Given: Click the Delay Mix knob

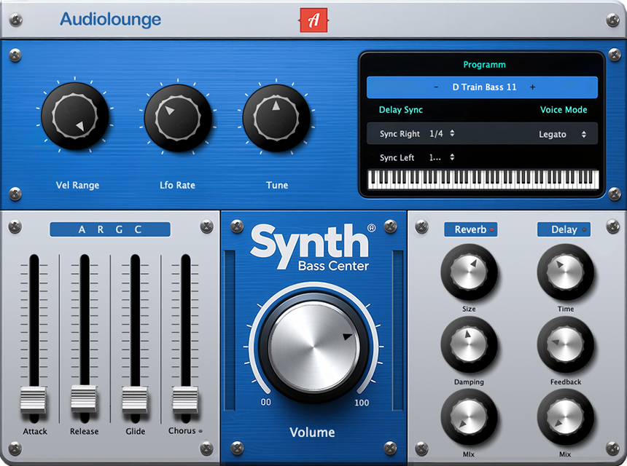Looking at the screenshot, I should (565, 417).
